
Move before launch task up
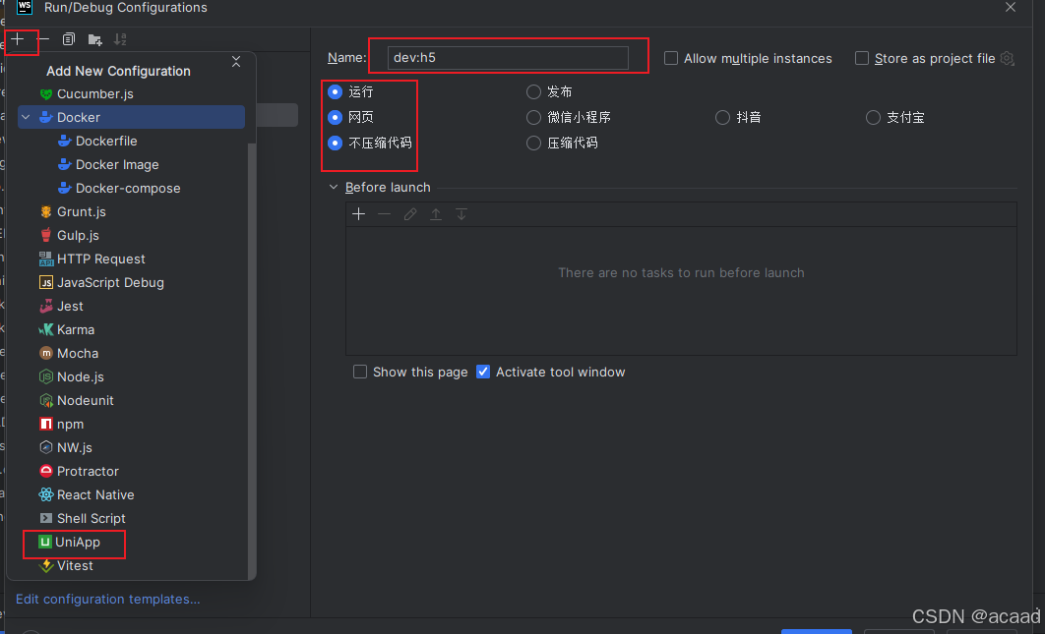[x=436, y=213]
